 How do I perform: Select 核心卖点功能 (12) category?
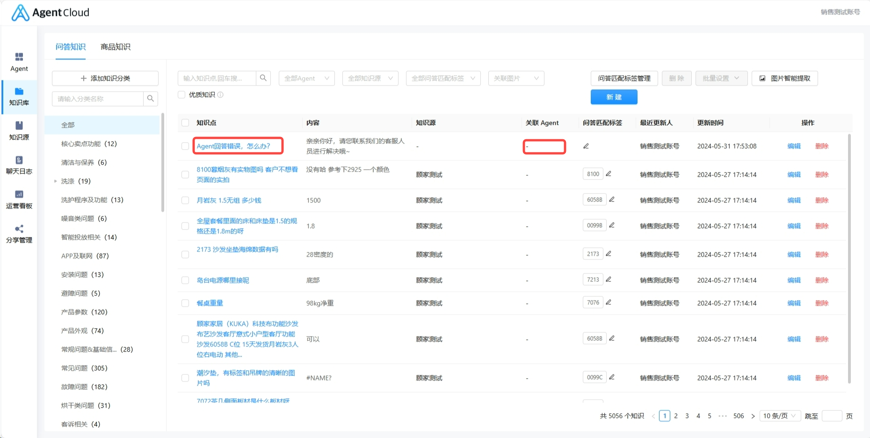[89, 144]
